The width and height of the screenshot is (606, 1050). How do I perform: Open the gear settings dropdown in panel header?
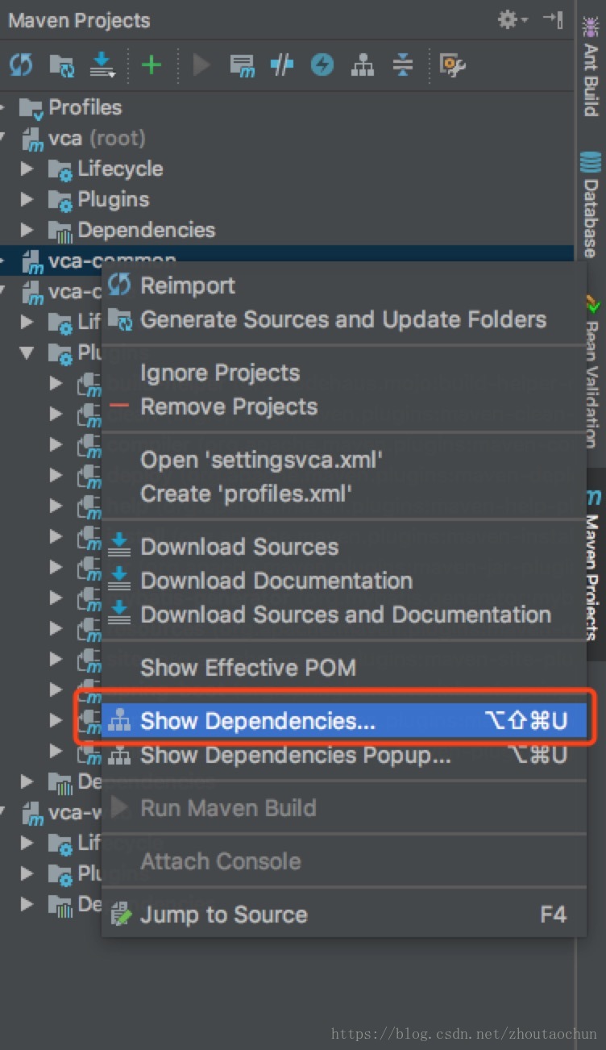513,19
